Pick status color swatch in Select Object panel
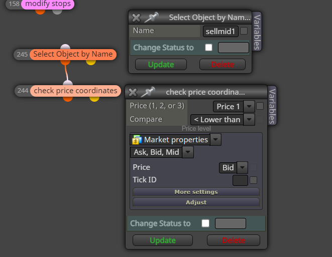This screenshot has height=257, width=332. [x=234, y=48]
